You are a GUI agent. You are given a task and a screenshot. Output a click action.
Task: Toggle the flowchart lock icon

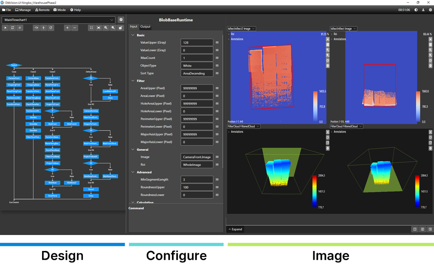point(120,28)
